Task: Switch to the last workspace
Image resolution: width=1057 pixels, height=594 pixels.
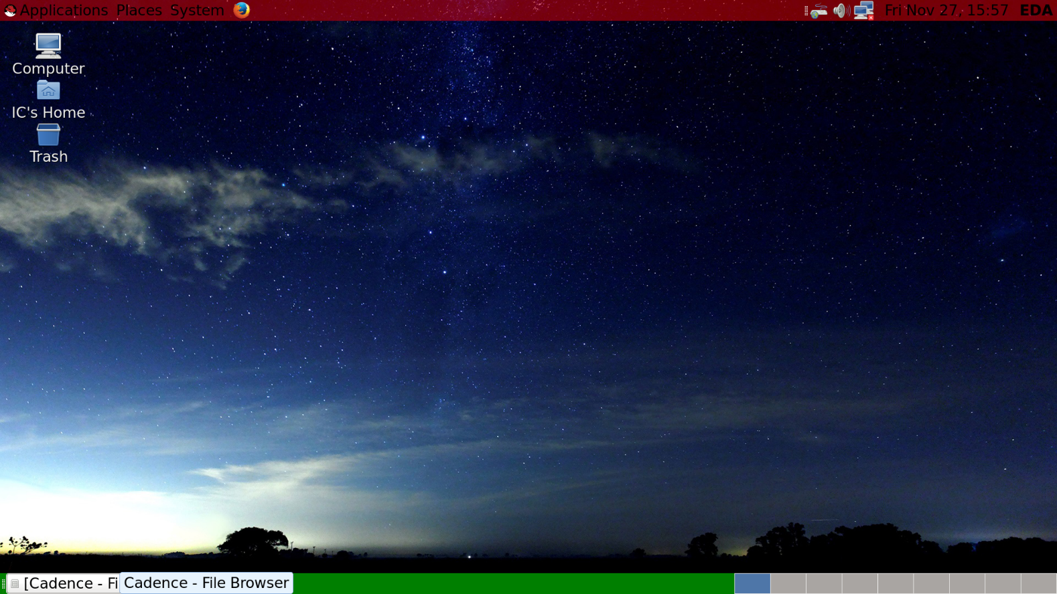Action: click(x=1039, y=583)
